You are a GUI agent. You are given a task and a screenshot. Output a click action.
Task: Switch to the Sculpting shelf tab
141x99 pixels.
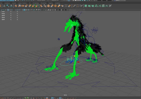[x=57, y=3]
